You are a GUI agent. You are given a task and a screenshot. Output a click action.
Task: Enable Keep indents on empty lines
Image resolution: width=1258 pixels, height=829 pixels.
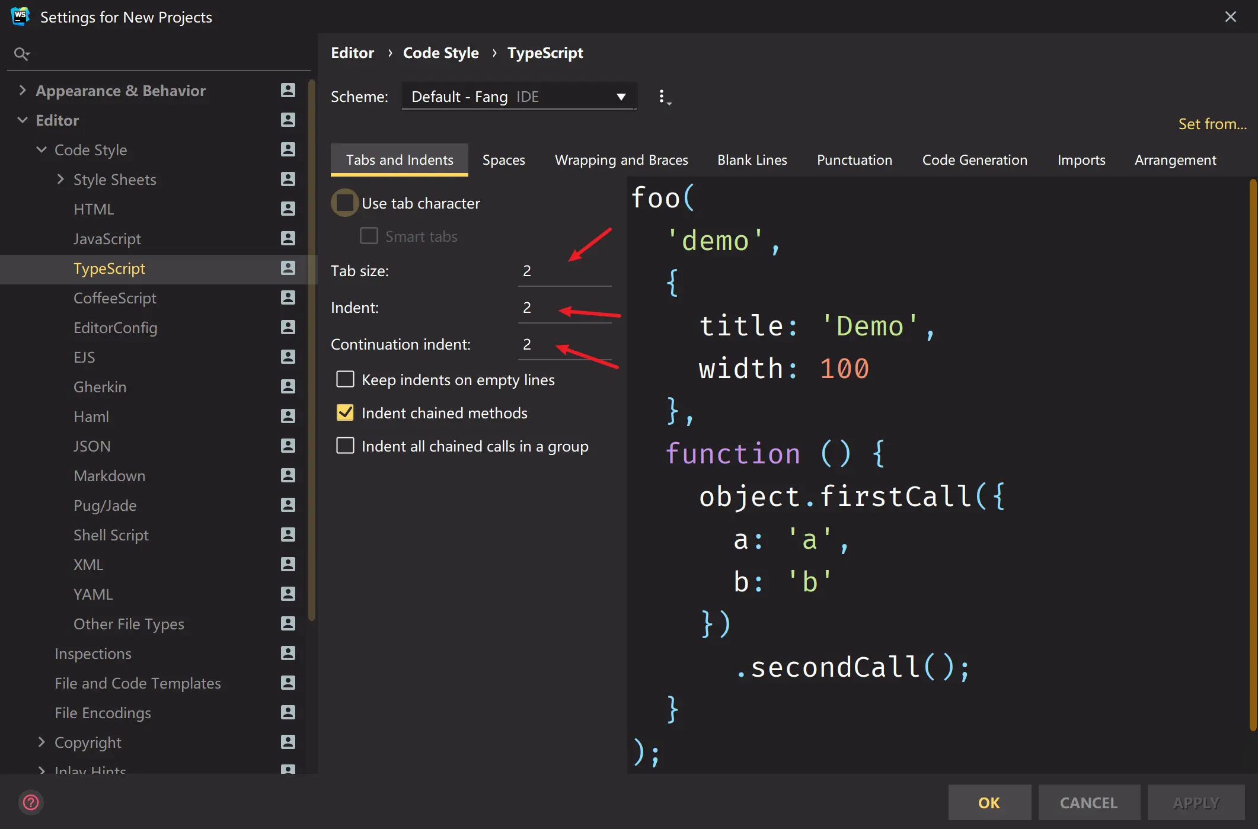tap(345, 379)
